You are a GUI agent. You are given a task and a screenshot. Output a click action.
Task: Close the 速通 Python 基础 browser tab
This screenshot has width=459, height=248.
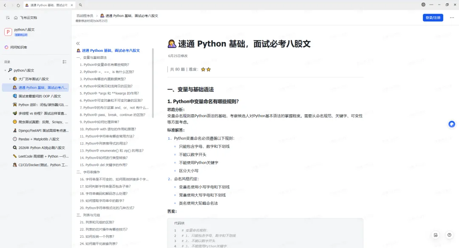pos(72,5)
